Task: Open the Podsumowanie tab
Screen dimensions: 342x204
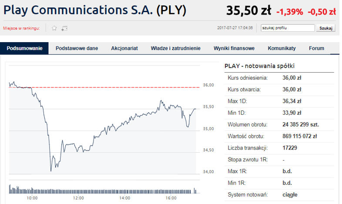Action: pos(24,48)
